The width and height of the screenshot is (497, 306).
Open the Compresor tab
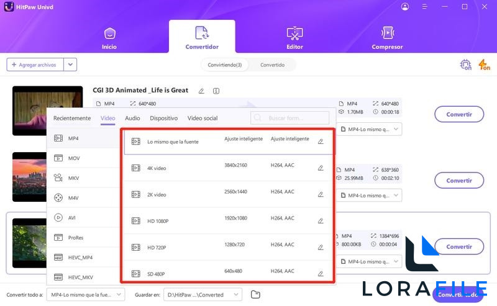pos(387,38)
